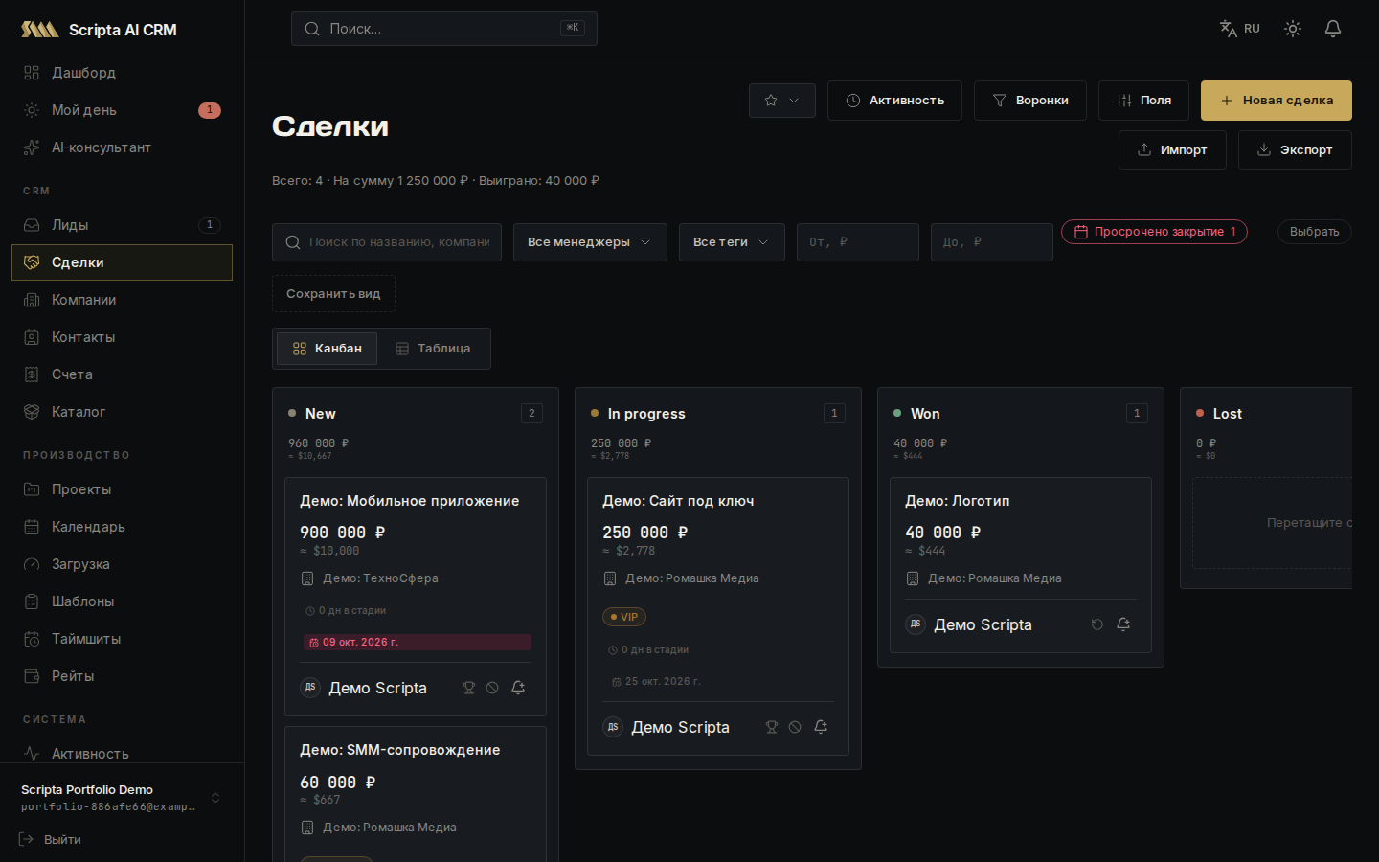Switch to Канбан view

(327, 349)
